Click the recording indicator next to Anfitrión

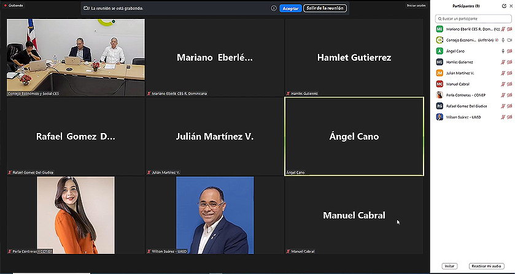click(497, 40)
